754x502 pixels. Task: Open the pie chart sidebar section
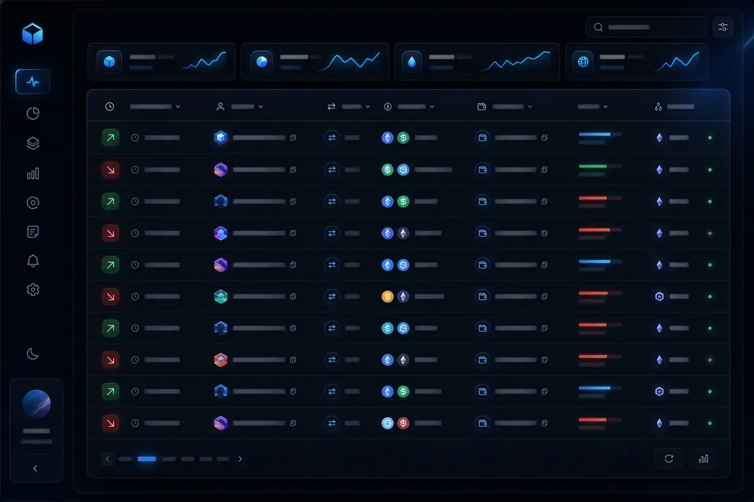click(33, 113)
